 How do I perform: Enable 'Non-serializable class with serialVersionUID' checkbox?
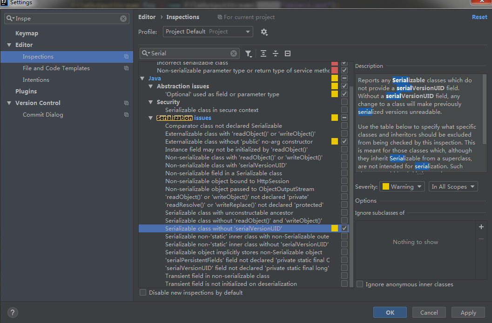tap(344, 165)
